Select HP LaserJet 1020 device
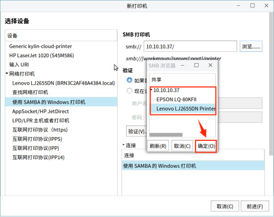Screen dimensions: 274x217 pos(41,56)
